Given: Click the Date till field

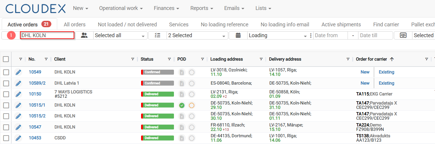Looking at the screenshot, I should [375, 35].
